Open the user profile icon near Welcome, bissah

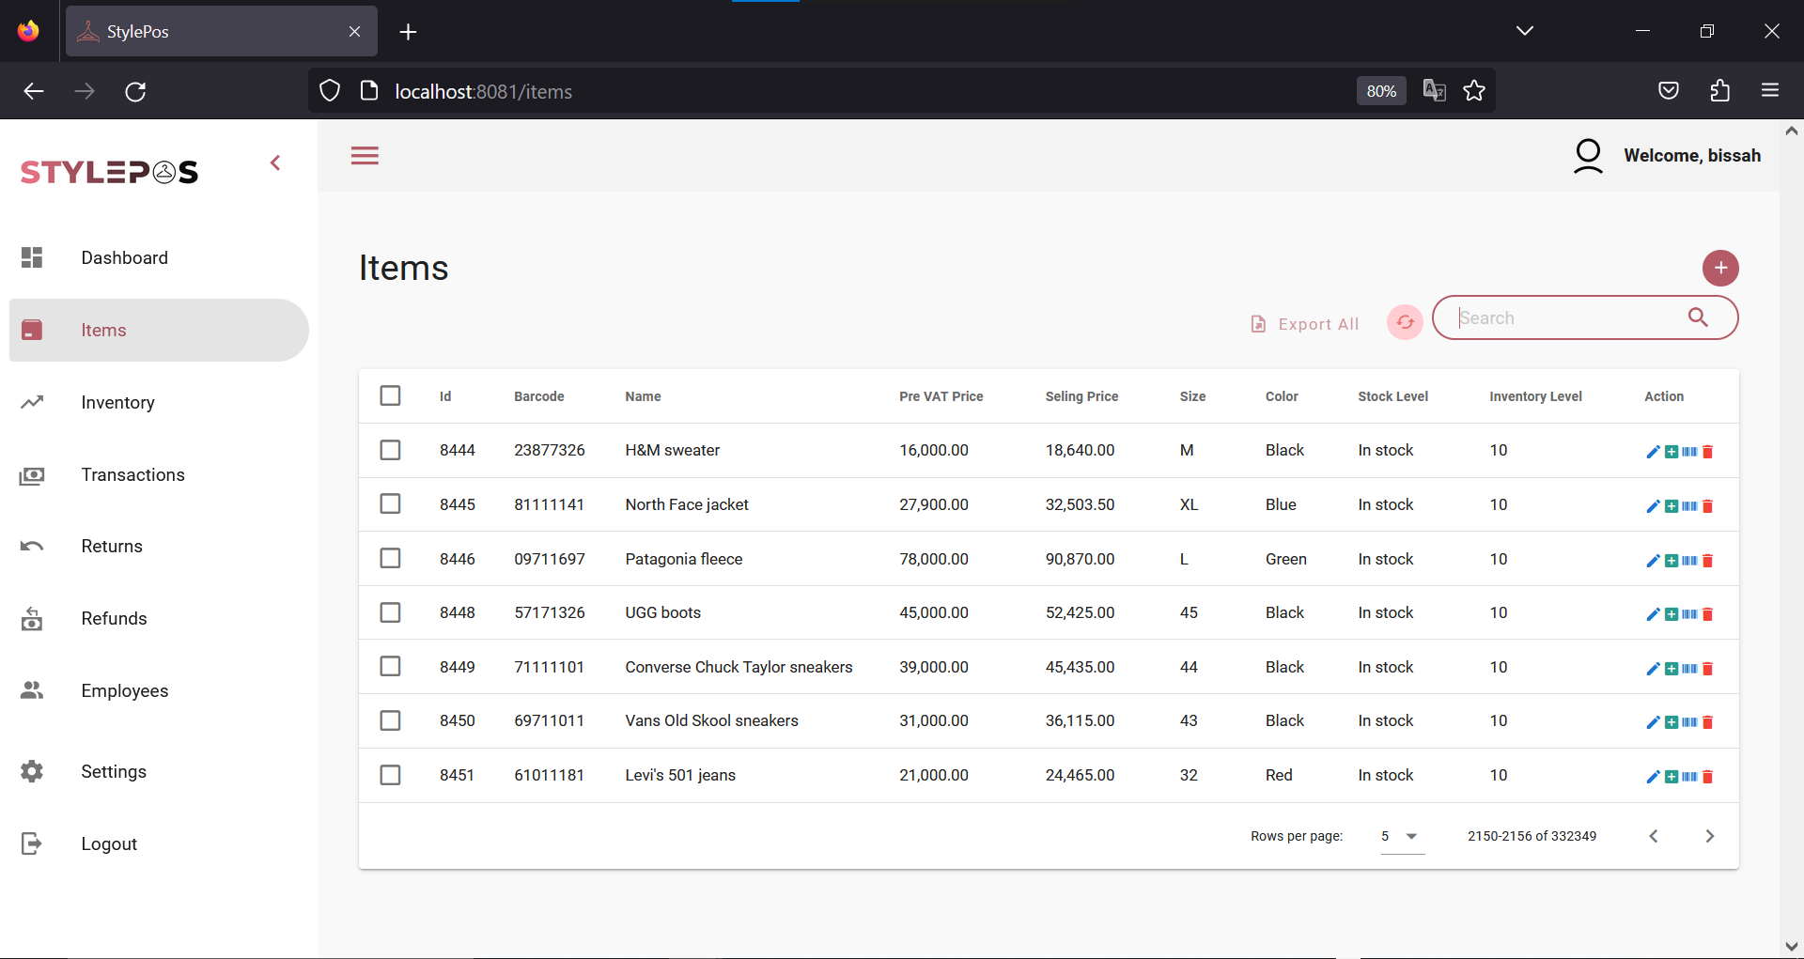click(x=1588, y=156)
